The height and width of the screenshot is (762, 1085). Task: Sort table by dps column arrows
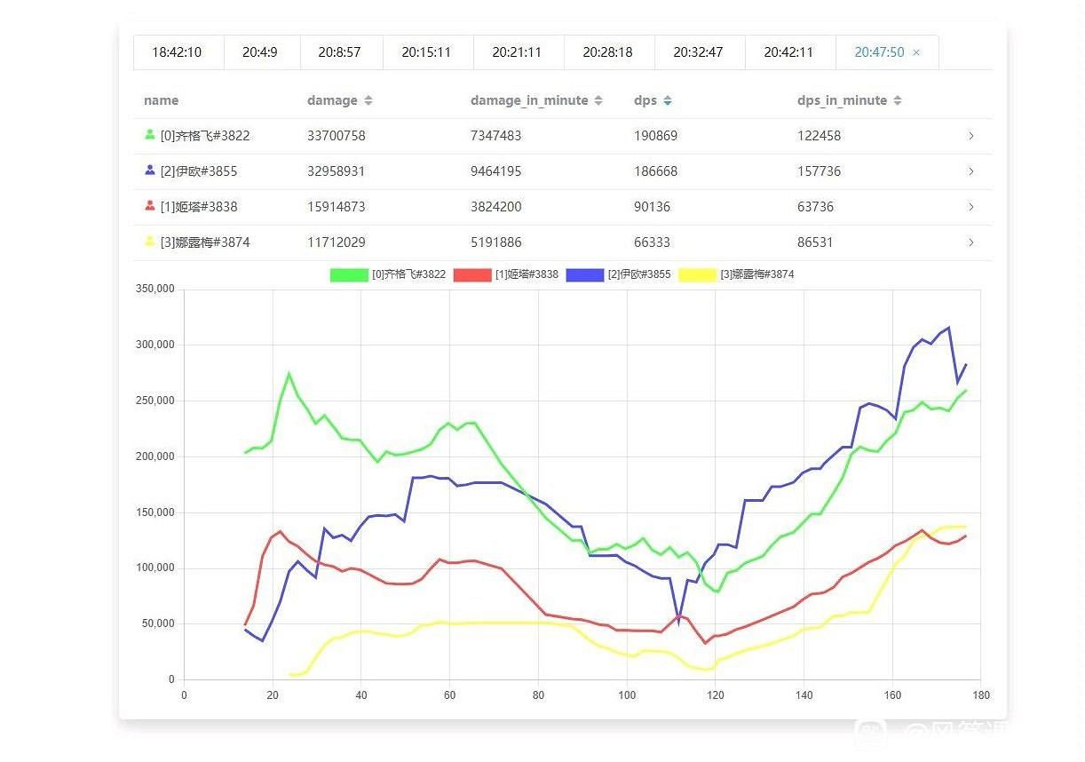click(668, 101)
